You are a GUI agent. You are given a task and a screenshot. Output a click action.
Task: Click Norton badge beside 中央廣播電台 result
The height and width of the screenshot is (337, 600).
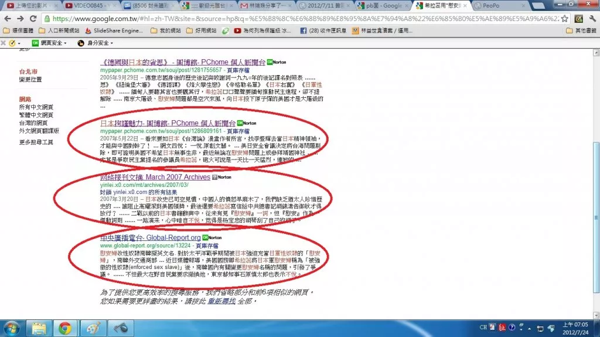click(212, 237)
